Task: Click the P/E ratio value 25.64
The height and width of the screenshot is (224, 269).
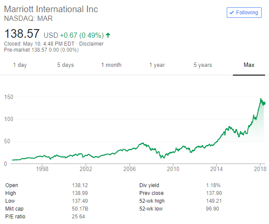Action: (x=78, y=216)
